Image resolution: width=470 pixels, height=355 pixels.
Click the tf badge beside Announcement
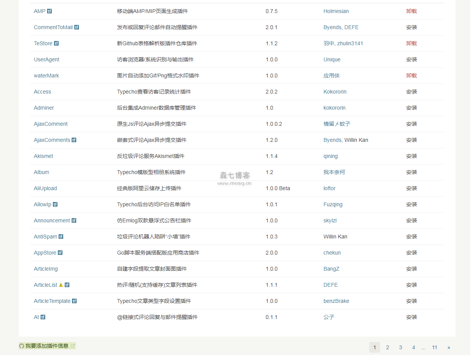click(x=74, y=220)
